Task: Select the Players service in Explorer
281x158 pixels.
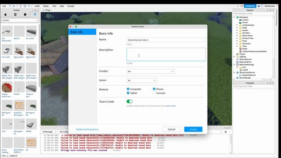Action: point(241,54)
